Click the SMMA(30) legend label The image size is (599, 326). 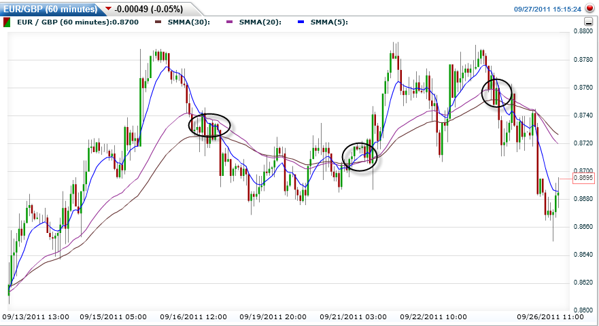189,22
